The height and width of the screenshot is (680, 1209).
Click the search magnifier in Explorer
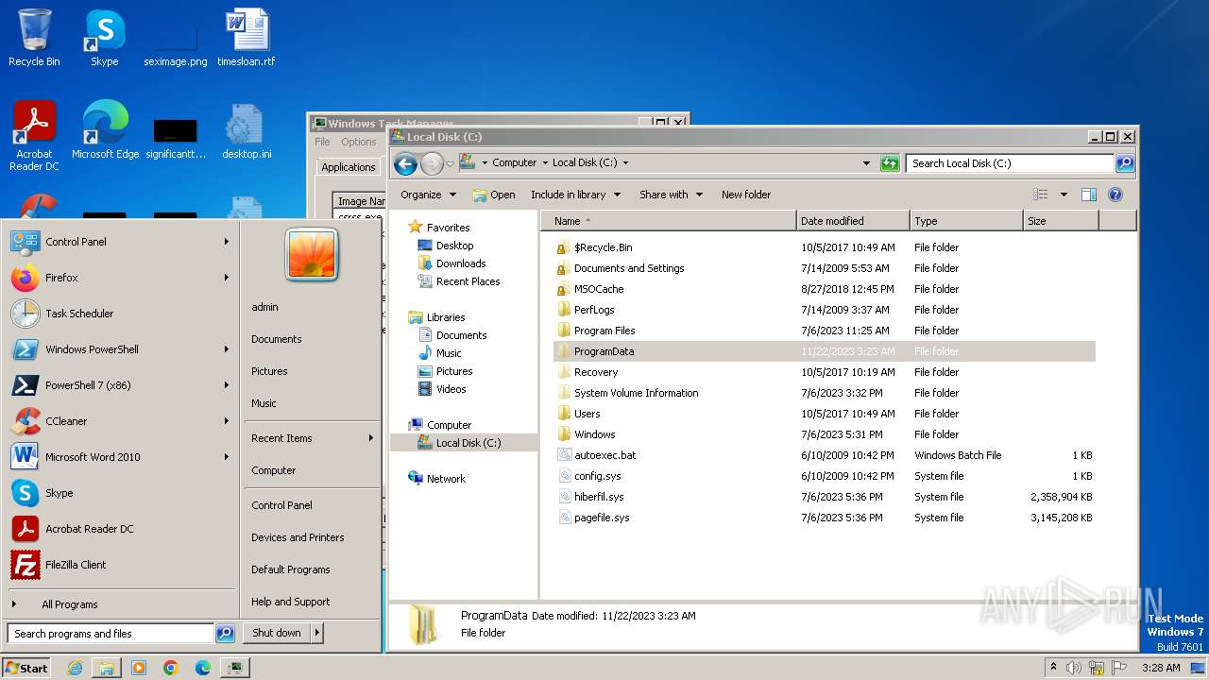tap(1124, 163)
